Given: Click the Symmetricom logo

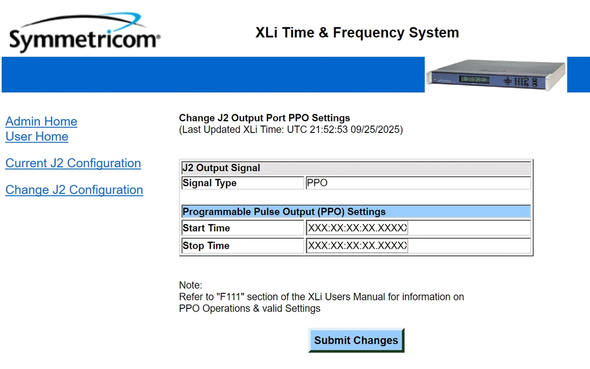Looking at the screenshot, I should coord(84,34).
